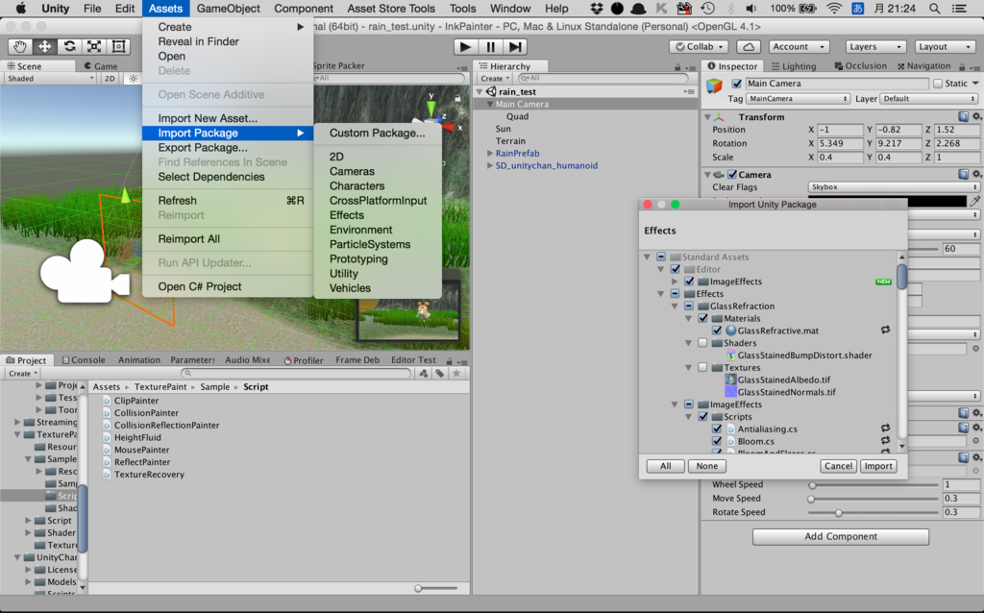Click the Step frame button
Viewport: 984px width, 613px height.
(x=515, y=46)
